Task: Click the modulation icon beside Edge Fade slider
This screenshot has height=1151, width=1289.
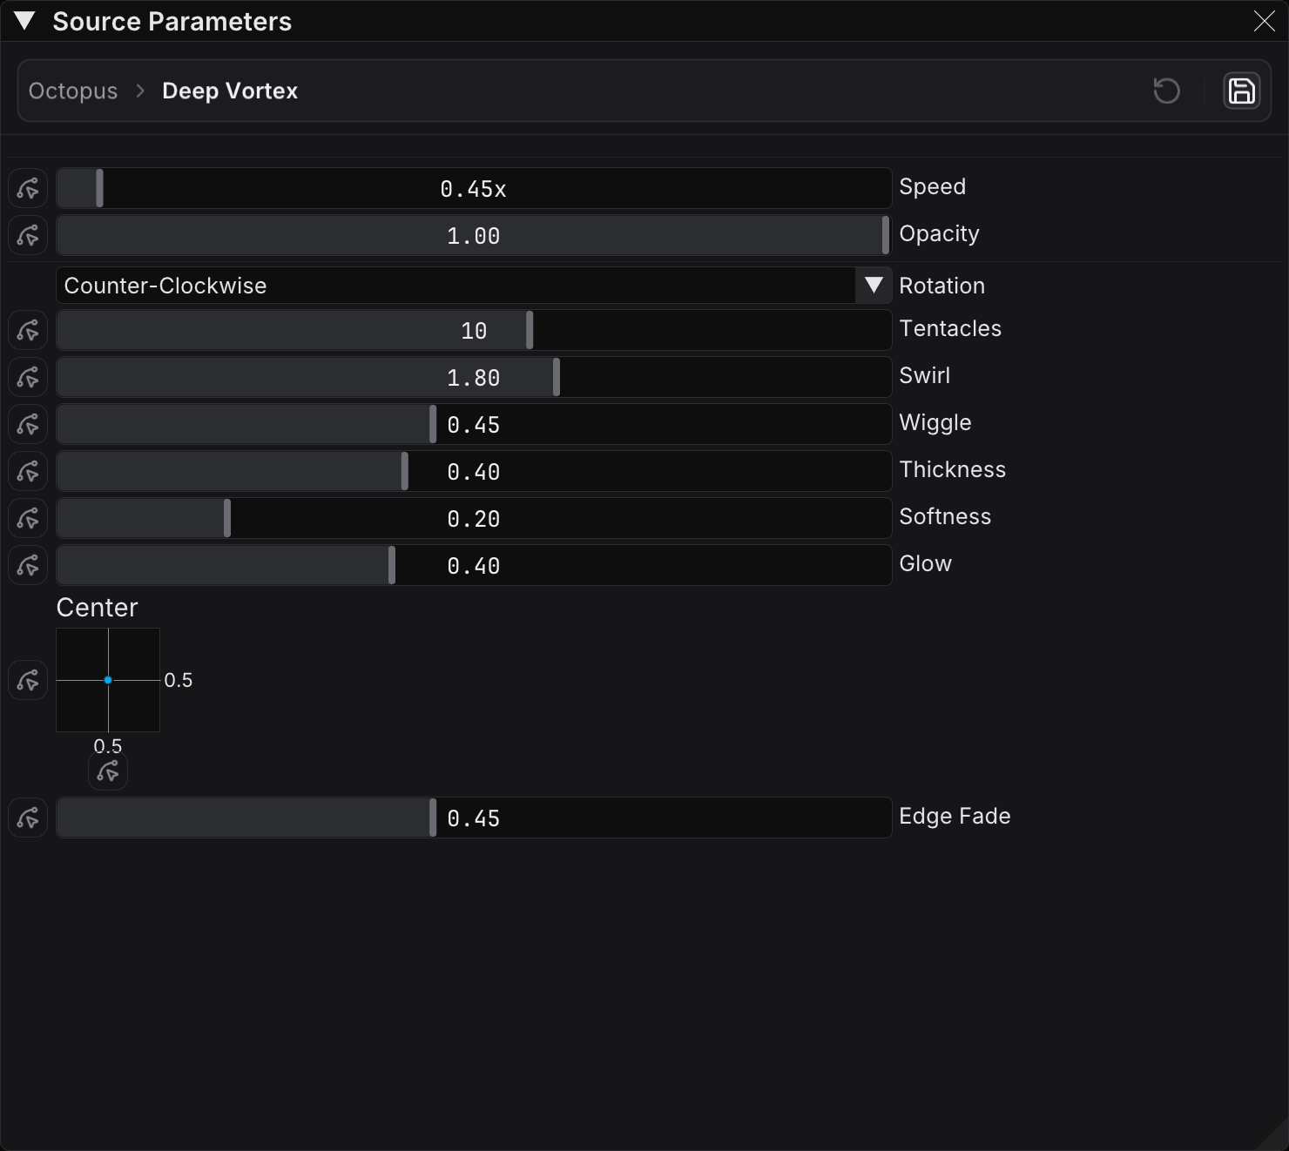Action: 28,818
